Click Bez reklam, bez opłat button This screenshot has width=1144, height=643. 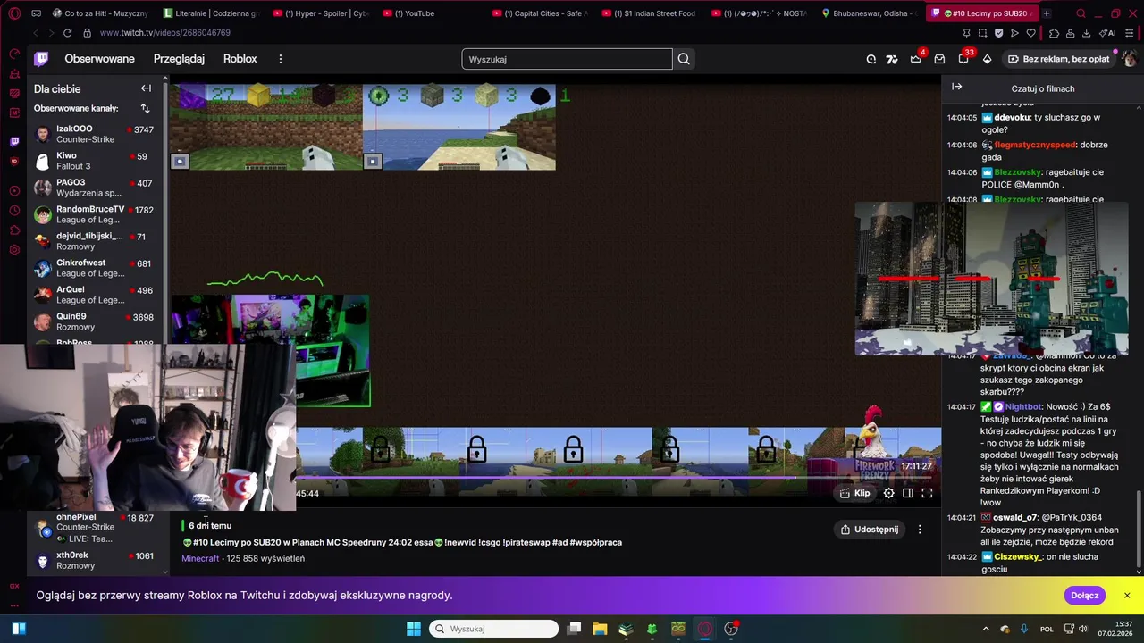pos(1058,59)
